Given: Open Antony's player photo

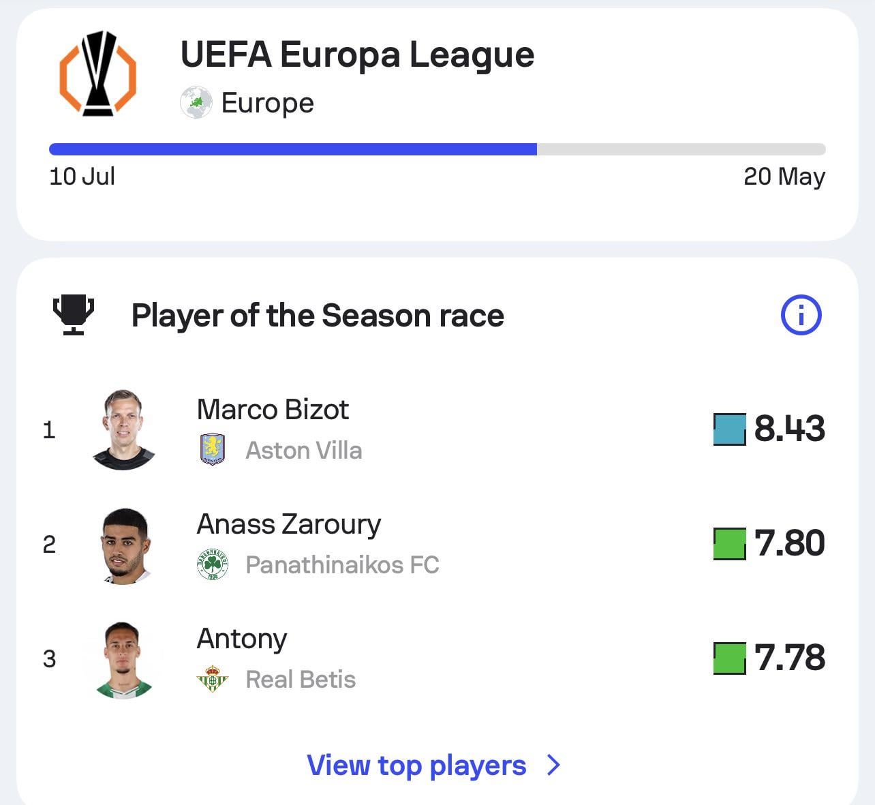Looking at the screenshot, I should [123, 659].
